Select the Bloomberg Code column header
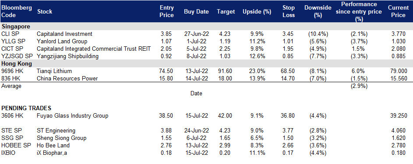Viewport: 413px width, 164px height. [x=17, y=11]
